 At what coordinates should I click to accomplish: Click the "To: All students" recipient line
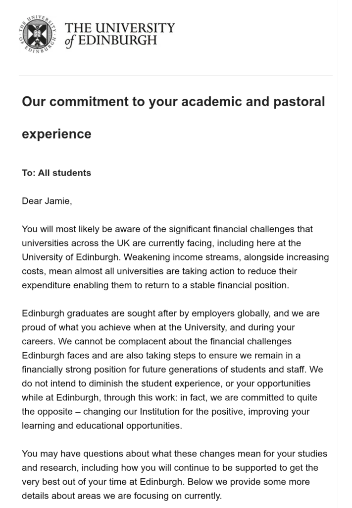56,173
